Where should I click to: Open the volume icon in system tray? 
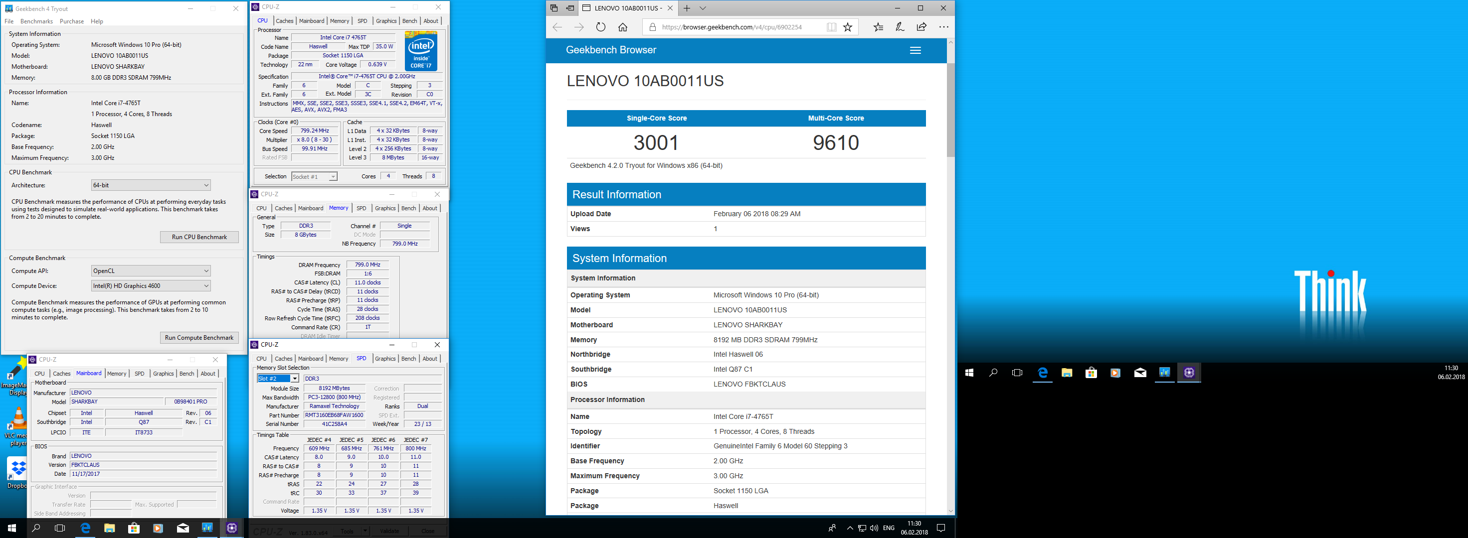coord(874,529)
